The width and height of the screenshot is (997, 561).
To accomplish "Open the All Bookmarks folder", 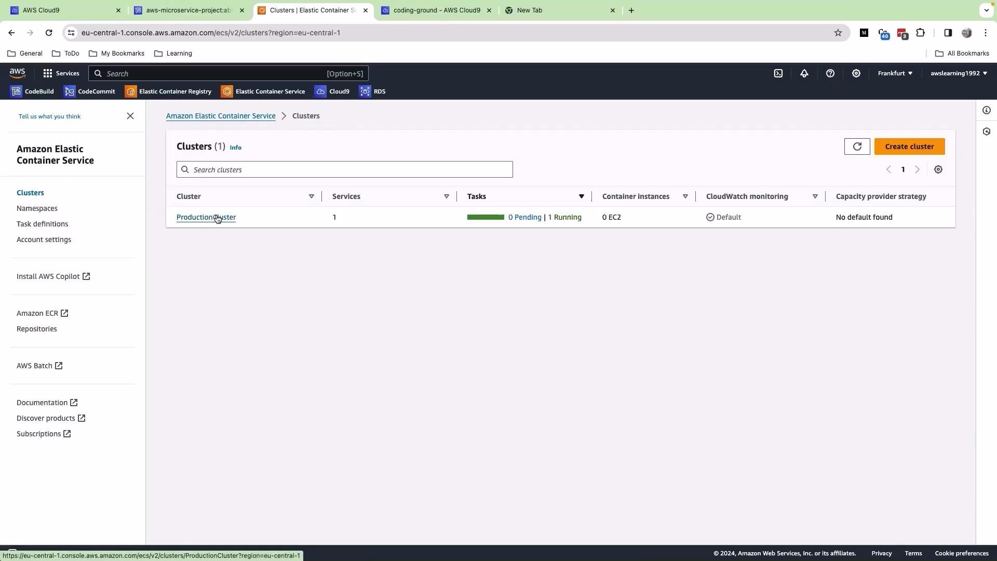I will (962, 54).
